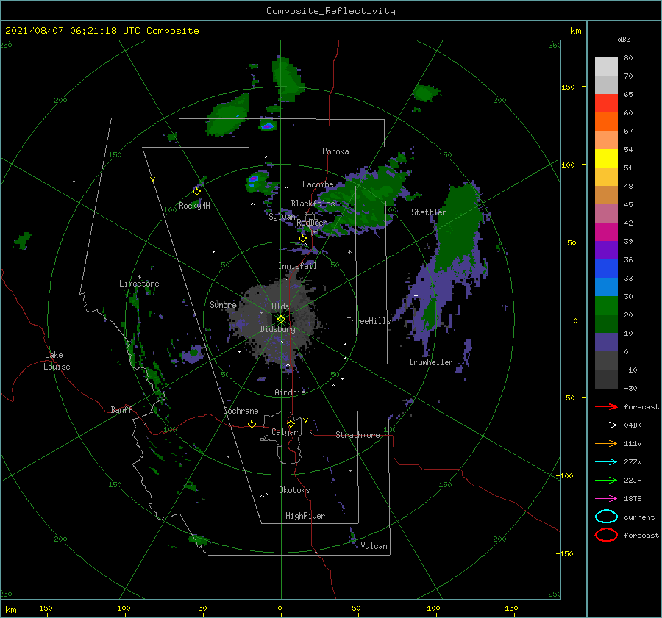
Task: Select the Sylvan label
Action: coord(282,217)
